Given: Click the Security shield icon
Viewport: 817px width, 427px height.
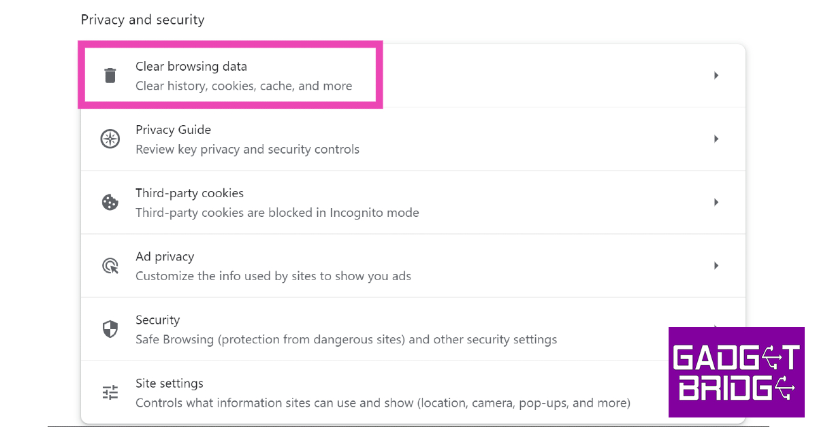Looking at the screenshot, I should (x=110, y=330).
